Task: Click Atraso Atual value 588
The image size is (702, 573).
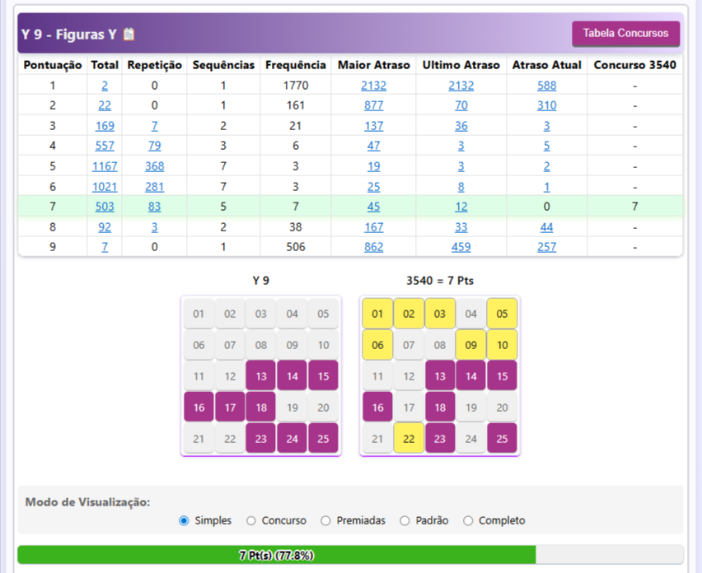Action: (546, 86)
